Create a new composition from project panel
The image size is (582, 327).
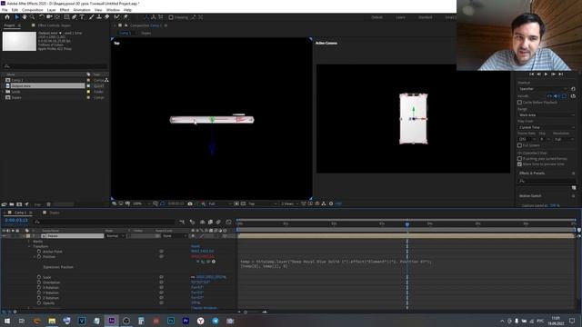click(19, 204)
